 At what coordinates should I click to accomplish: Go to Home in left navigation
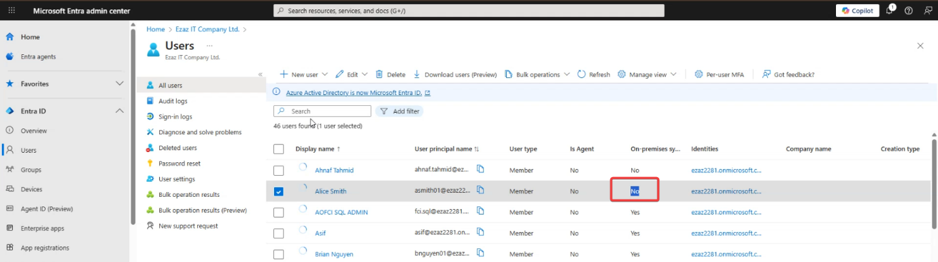pos(30,37)
